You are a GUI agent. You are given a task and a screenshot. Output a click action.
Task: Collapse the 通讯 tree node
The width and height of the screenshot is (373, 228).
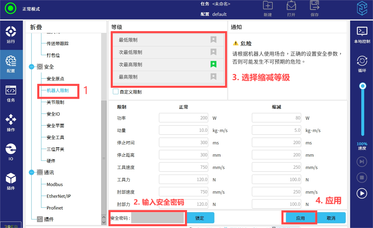pos(32,173)
